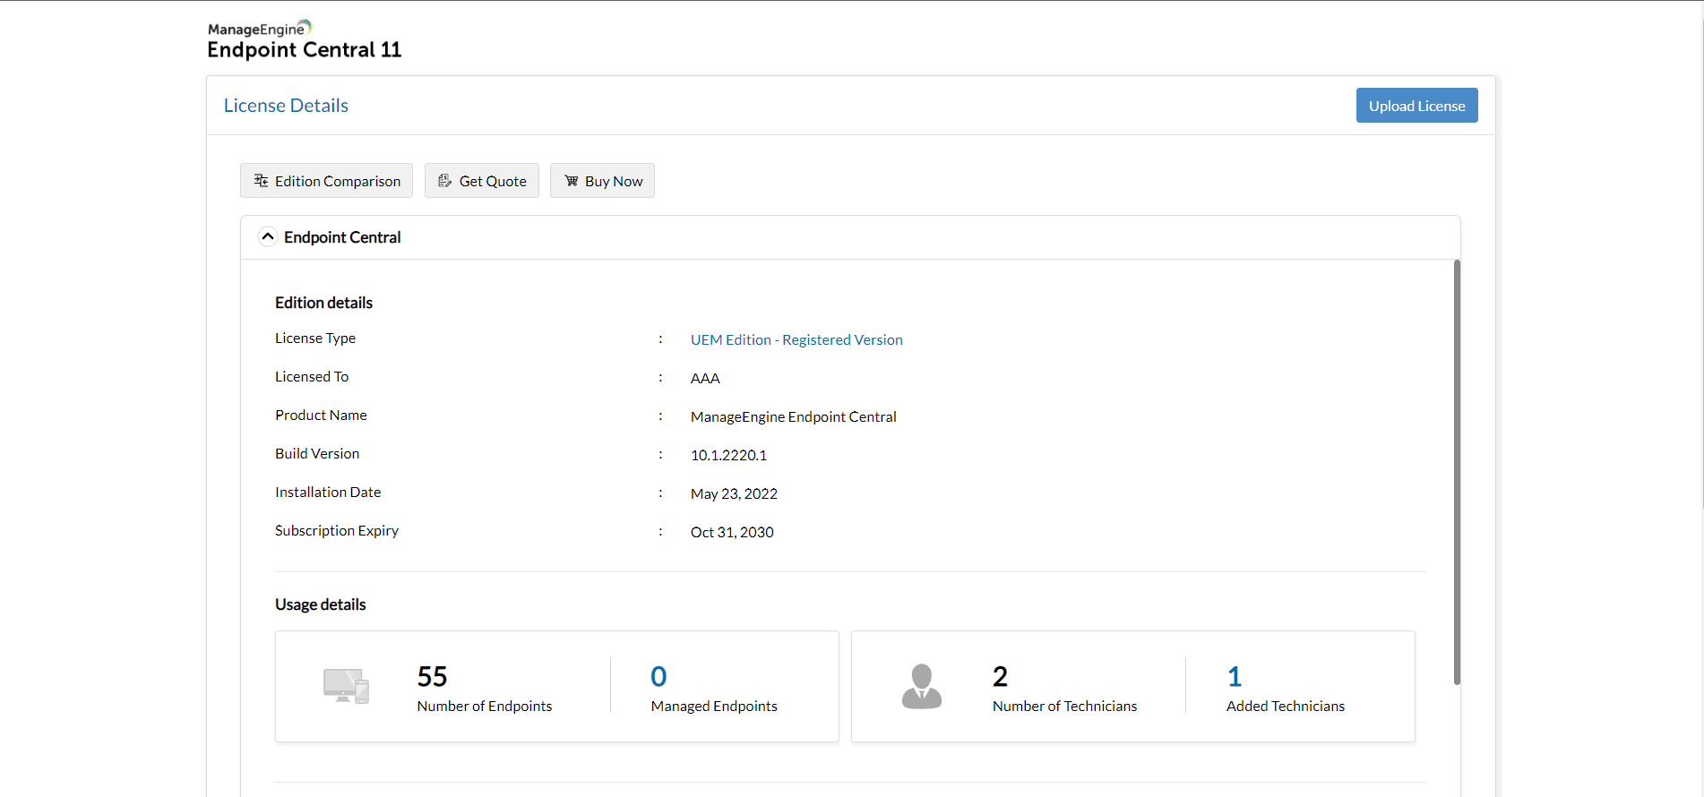The width and height of the screenshot is (1704, 797).
Task: Click the License Type label
Action: 315,339
